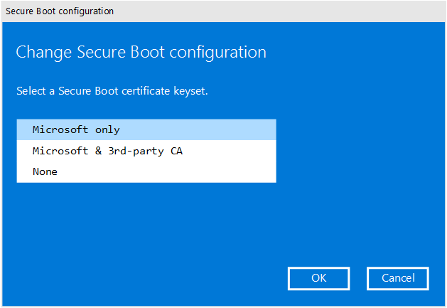Select the "Microsoft only" keyset option
Image resolution: width=447 pixels, height=308 pixels.
click(x=76, y=130)
